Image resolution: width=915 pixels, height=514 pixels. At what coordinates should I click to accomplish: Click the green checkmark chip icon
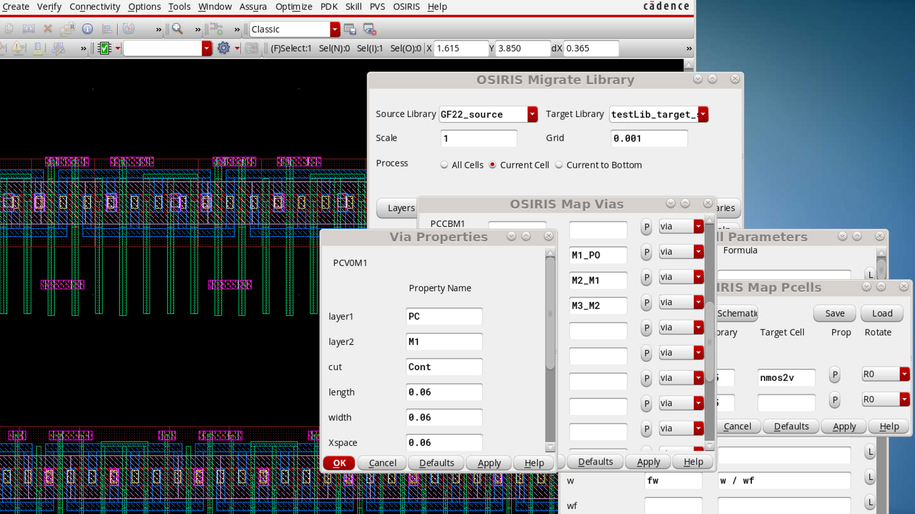[104, 48]
